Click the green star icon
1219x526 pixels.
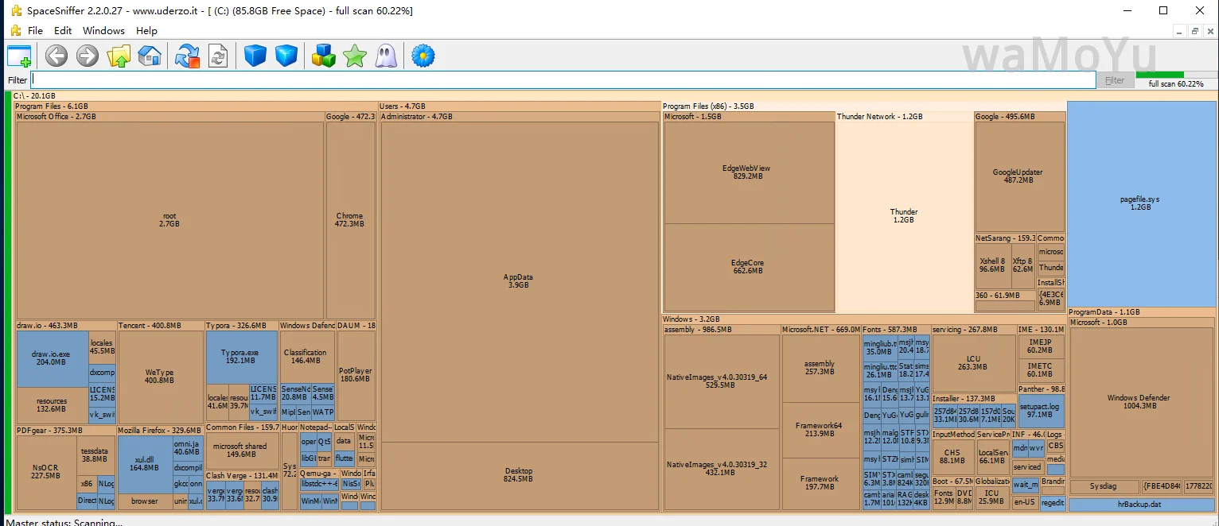coord(354,56)
